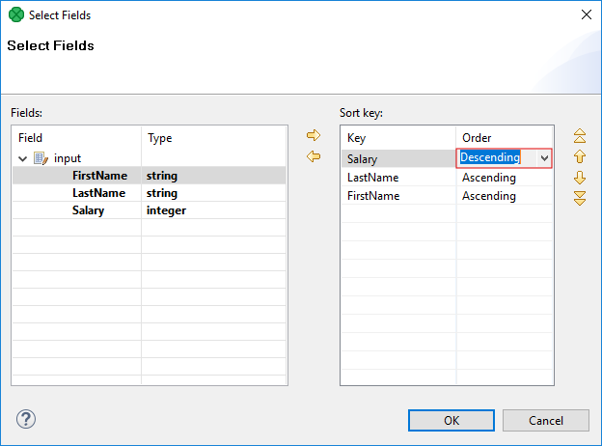Click Ascending order for LastName key
Viewport: 602px width, 446px height.
489,178
